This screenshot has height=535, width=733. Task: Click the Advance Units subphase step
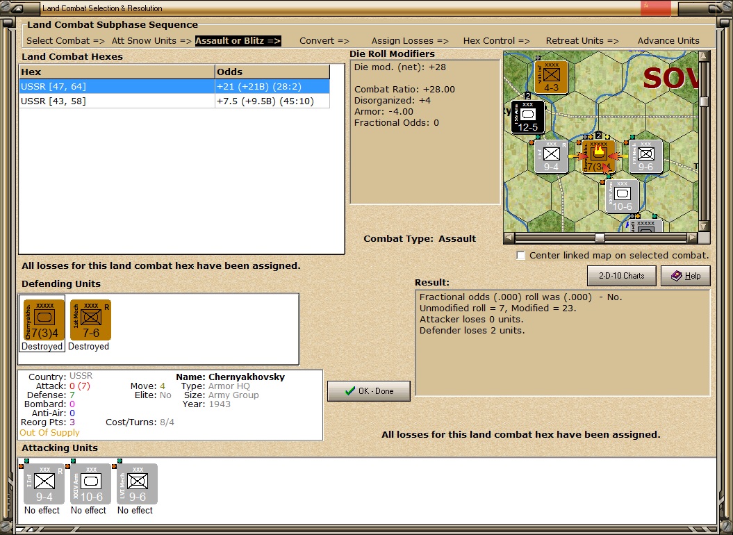(668, 41)
